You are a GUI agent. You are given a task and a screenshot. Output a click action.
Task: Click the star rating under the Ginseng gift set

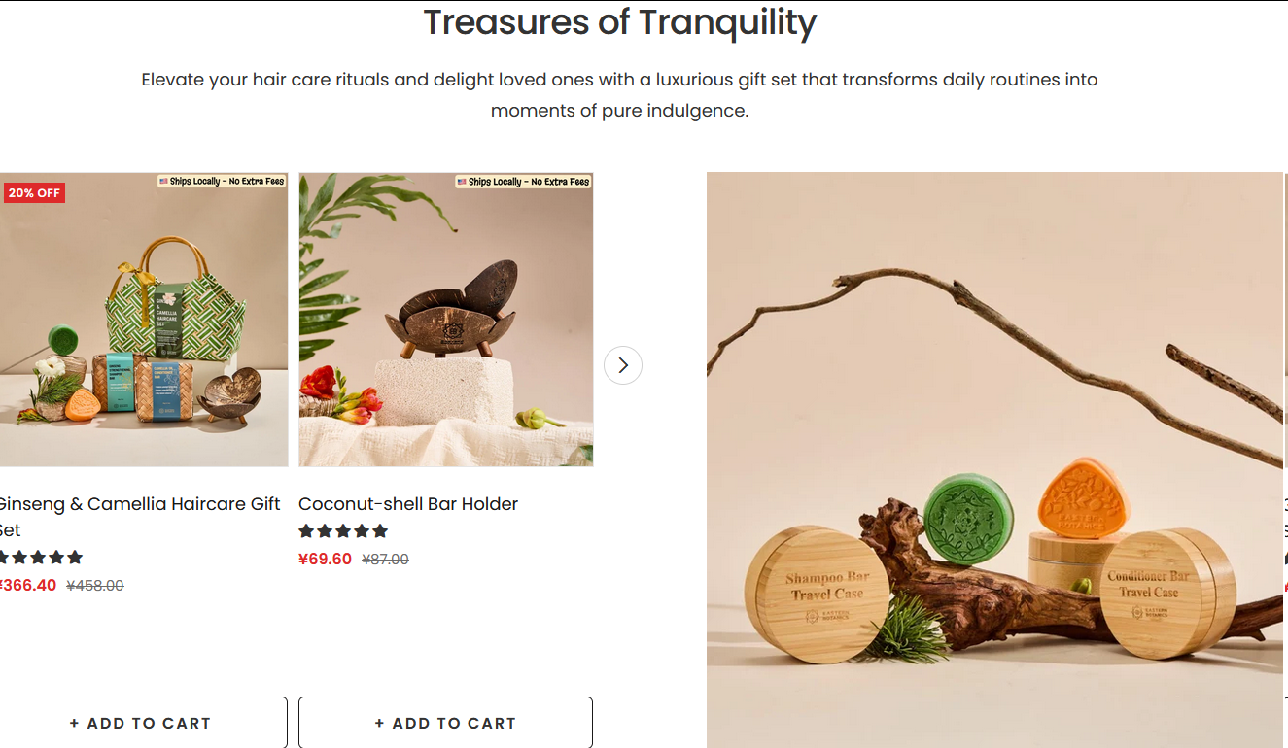point(41,558)
